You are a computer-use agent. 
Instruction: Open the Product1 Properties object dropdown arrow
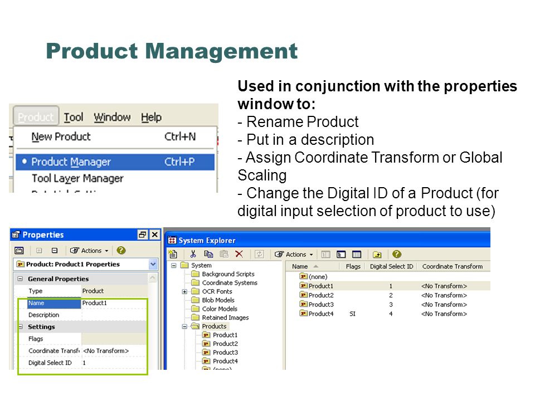click(153, 264)
